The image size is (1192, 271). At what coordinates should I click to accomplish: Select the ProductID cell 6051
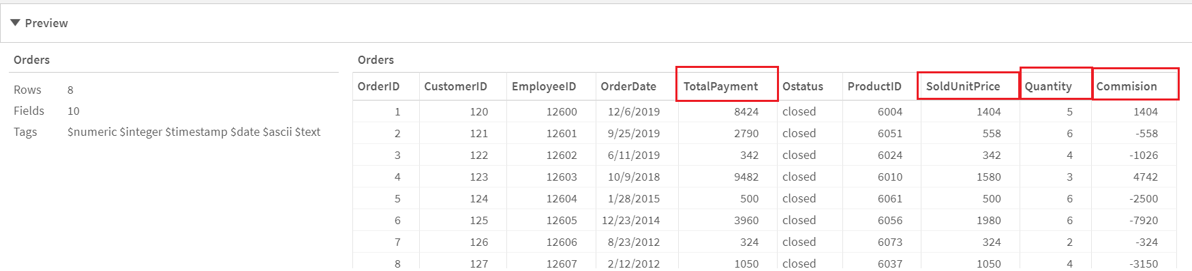tap(890, 133)
